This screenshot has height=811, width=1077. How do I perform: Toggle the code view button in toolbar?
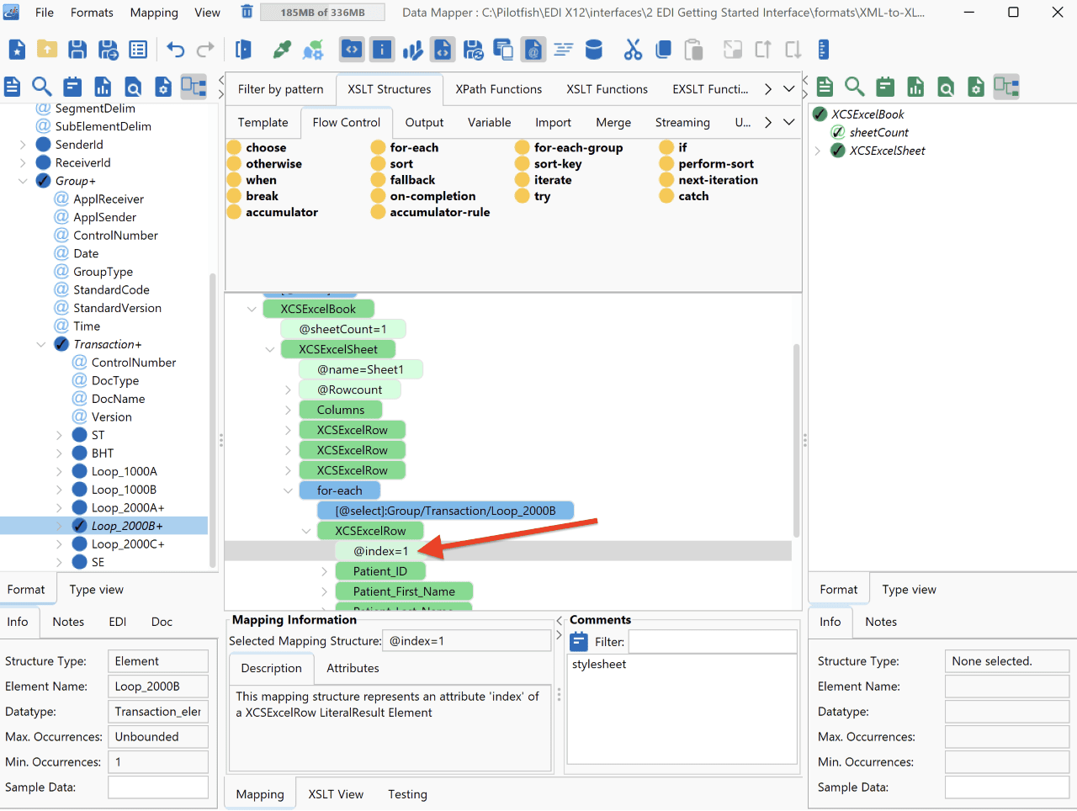pos(352,50)
